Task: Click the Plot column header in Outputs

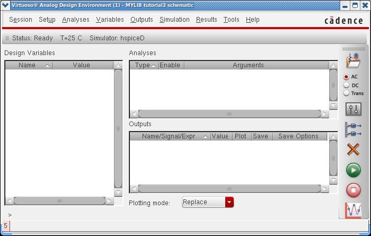Action: coord(242,136)
